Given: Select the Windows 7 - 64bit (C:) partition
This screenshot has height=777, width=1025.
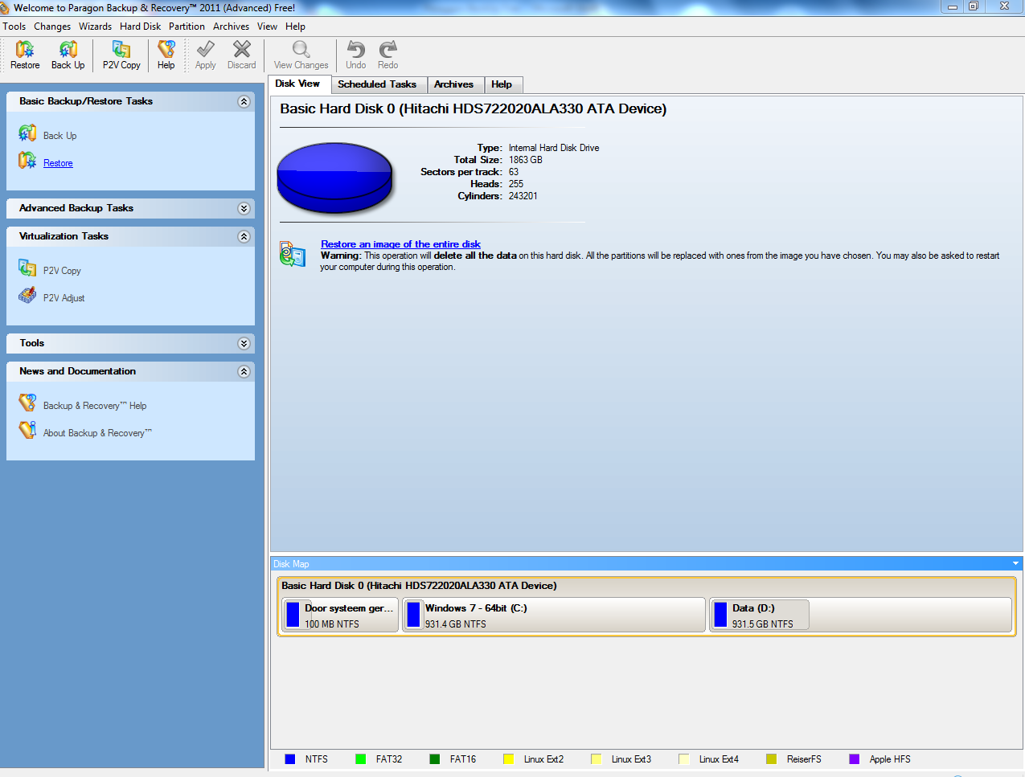Looking at the screenshot, I should click(553, 615).
